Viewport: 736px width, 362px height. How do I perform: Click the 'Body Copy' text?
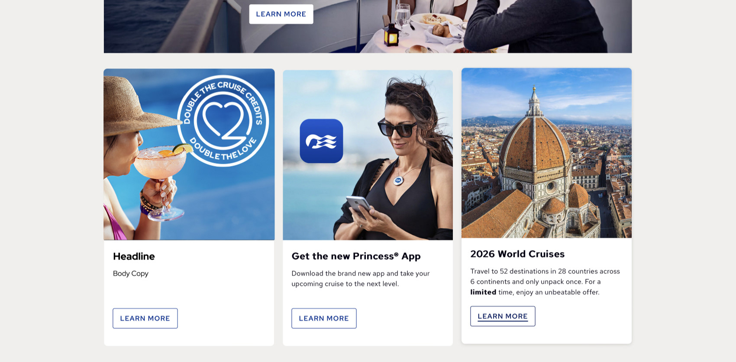point(131,274)
